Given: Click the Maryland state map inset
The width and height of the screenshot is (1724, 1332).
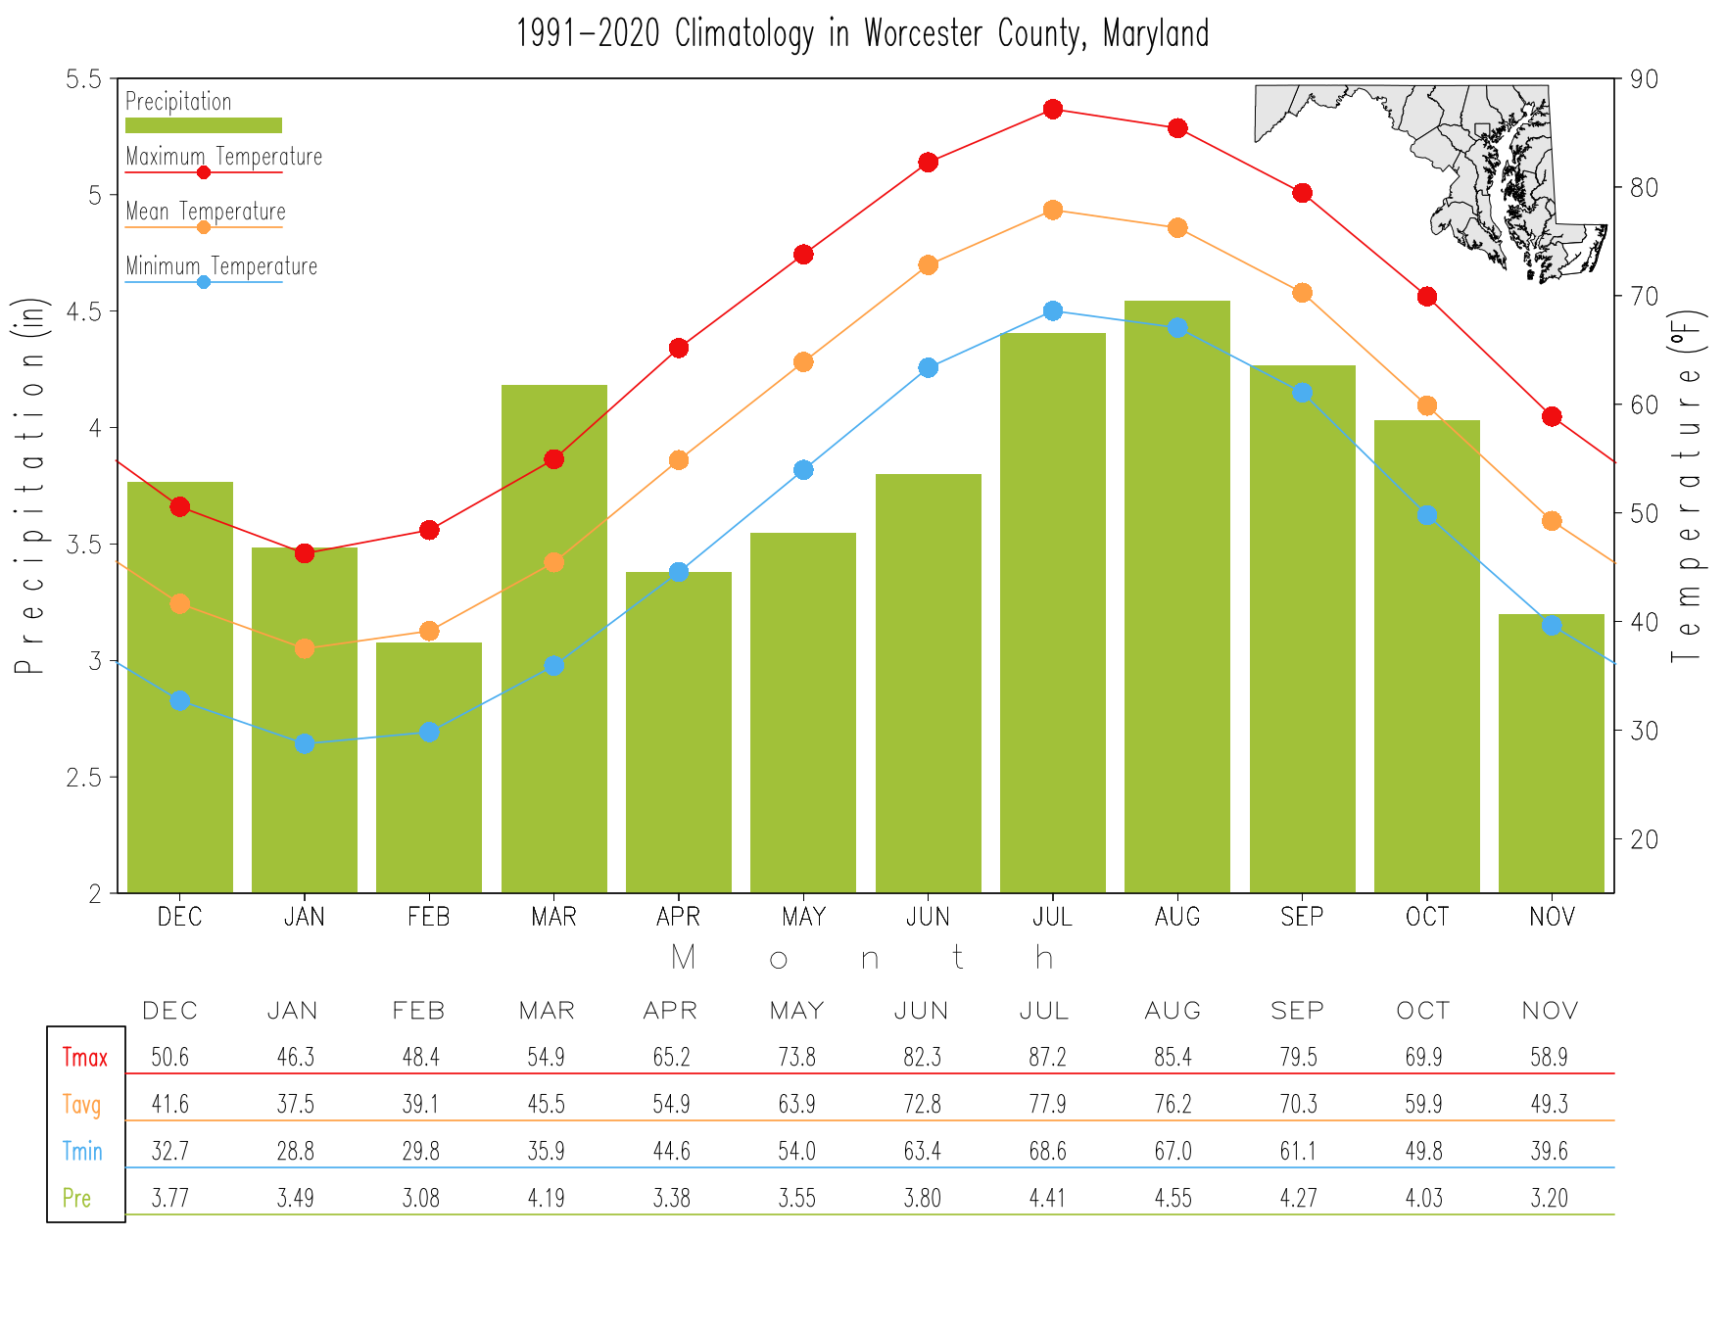Looking at the screenshot, I should [1431, 184].
